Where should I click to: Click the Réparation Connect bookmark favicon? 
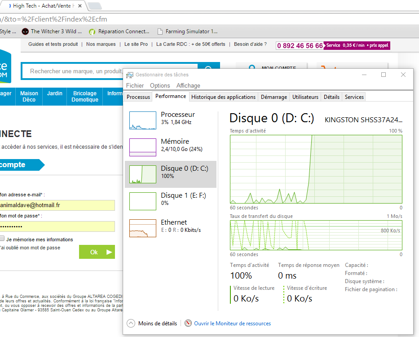point(92,31)
